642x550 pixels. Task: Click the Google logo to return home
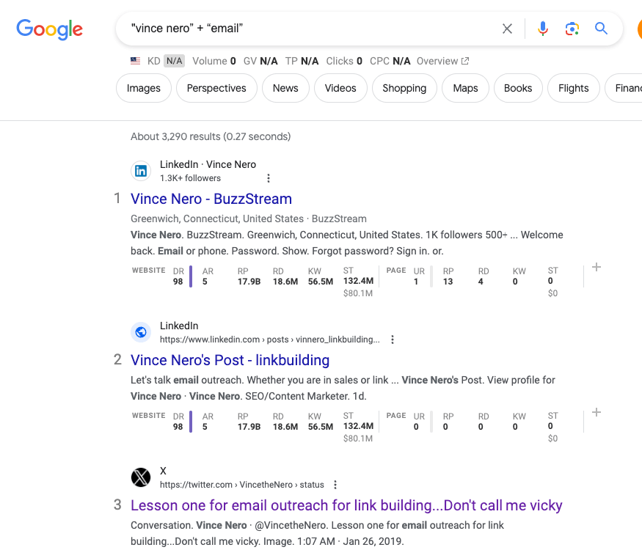coord(49,29)
